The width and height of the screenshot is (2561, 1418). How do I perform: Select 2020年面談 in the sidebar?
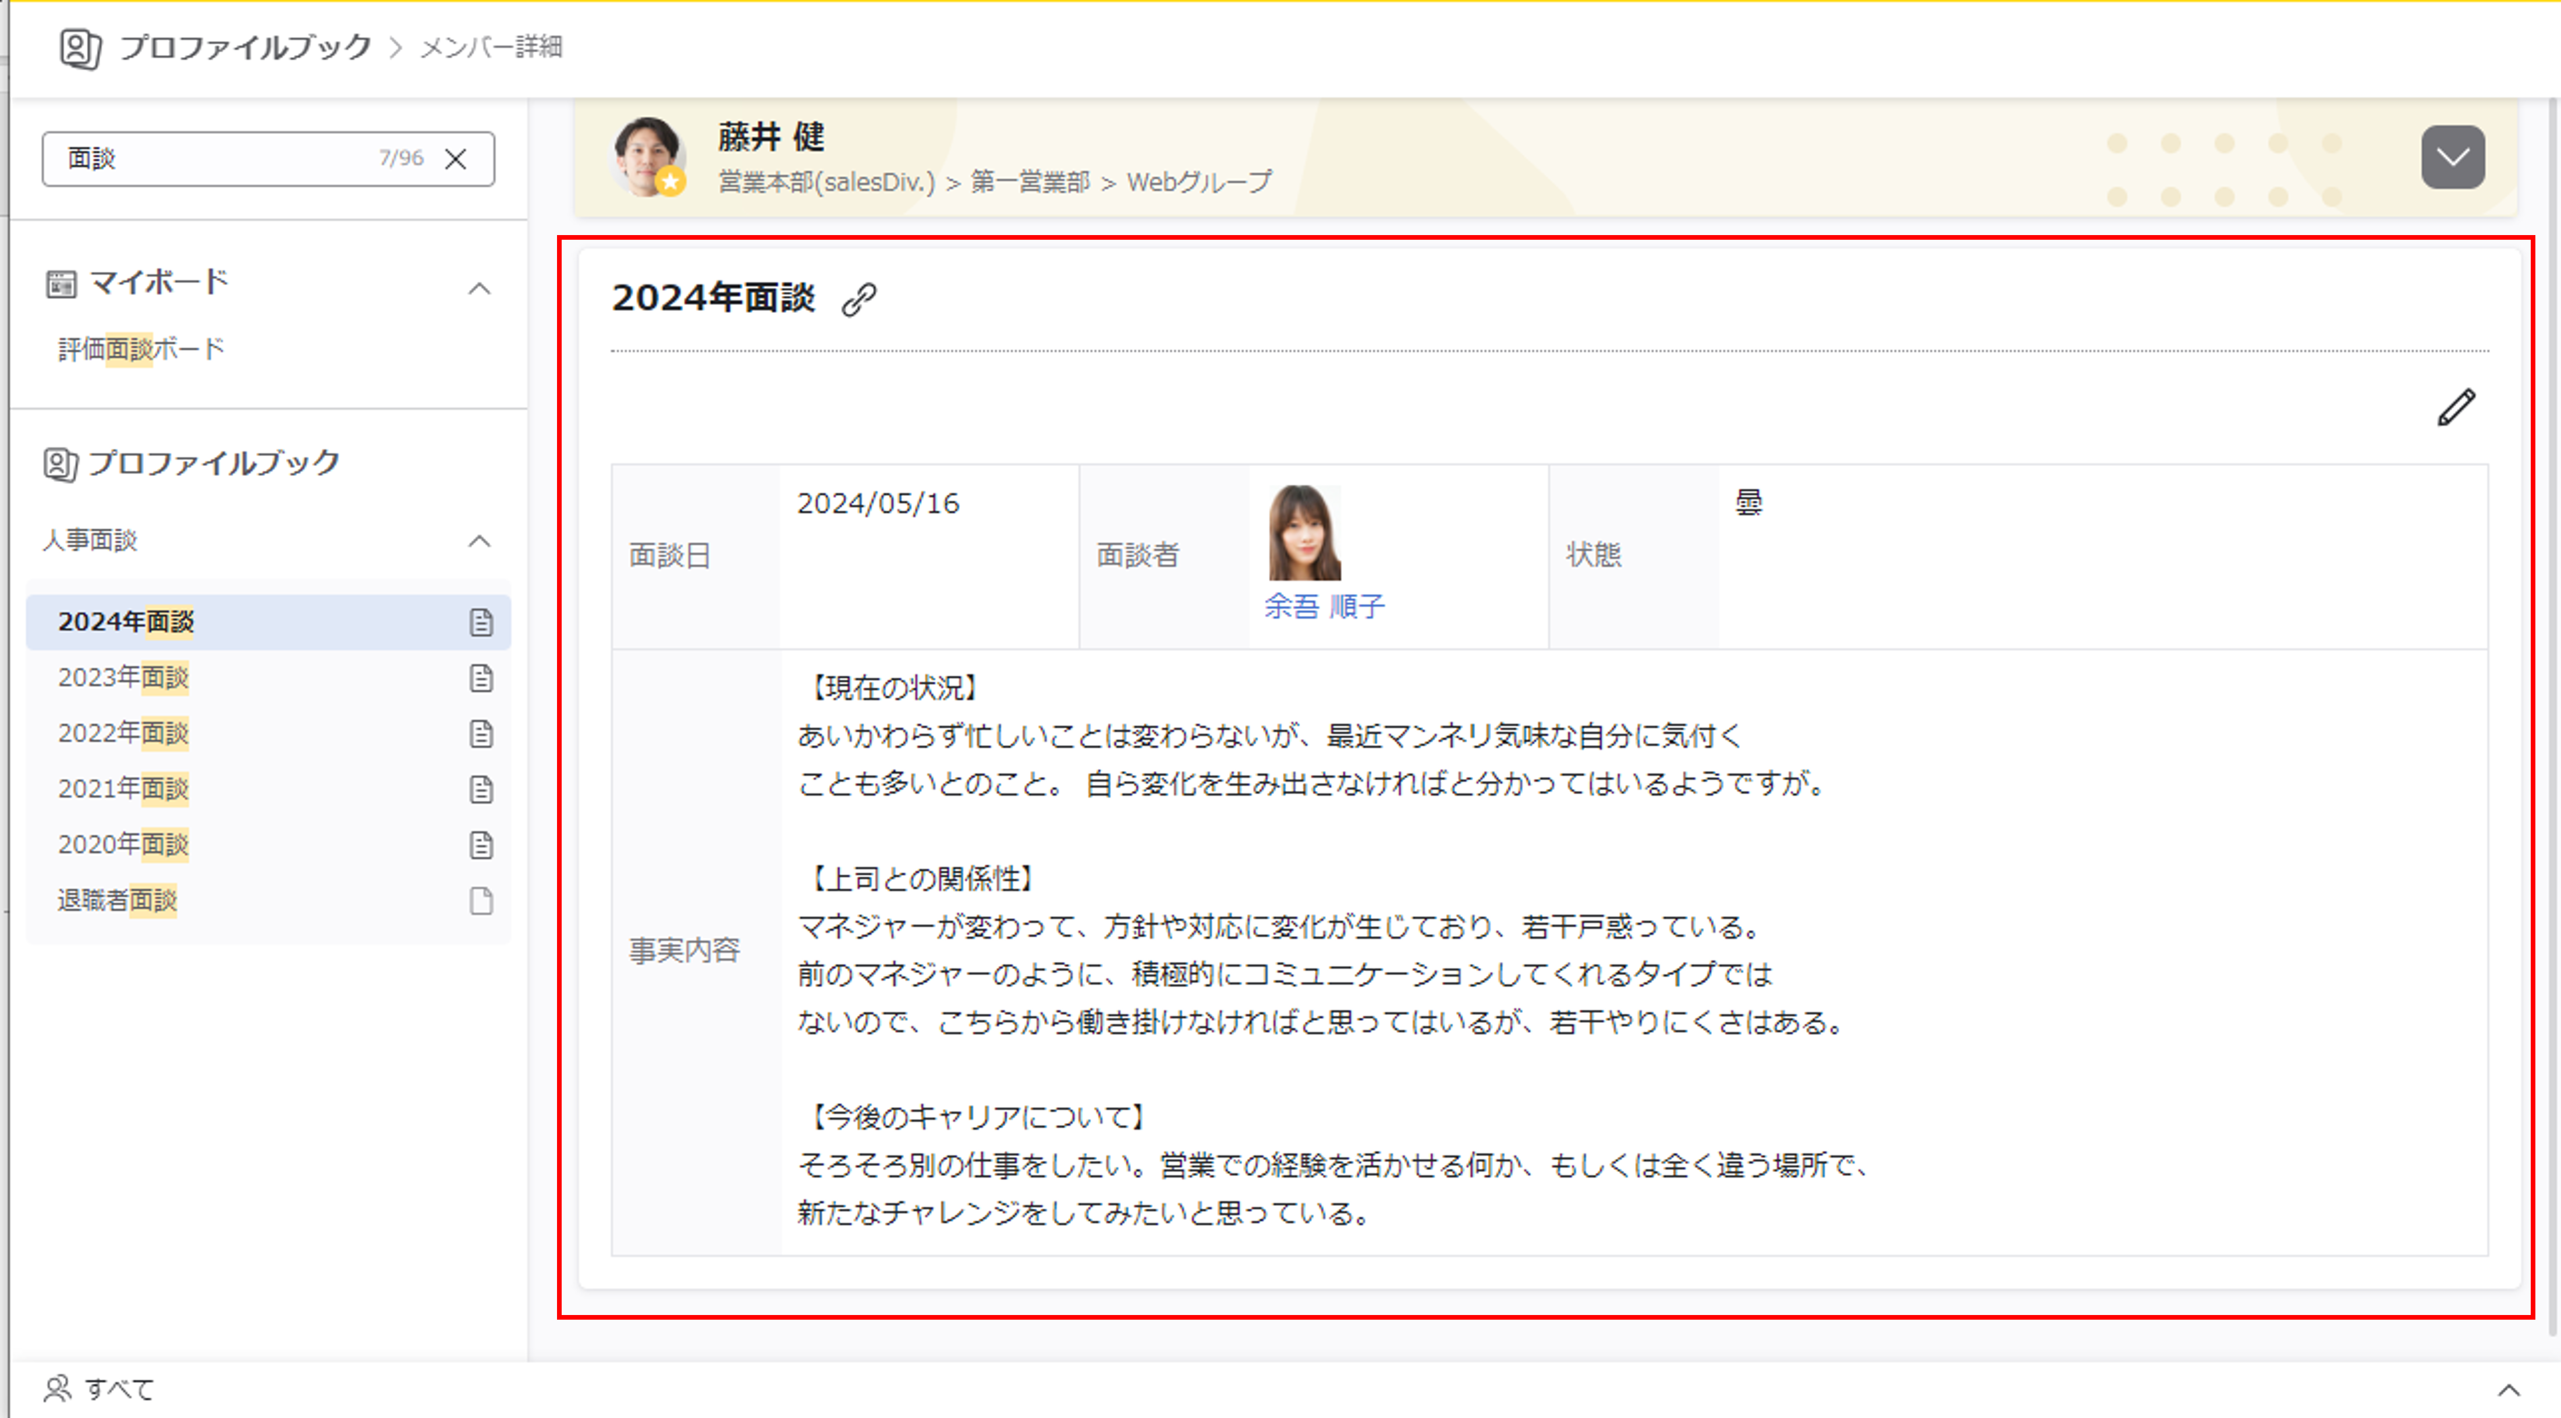tap(123, 845)
